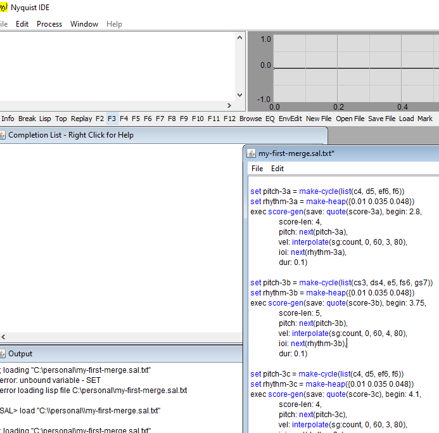Open the Window menu
Image resolution: width=439 pixels, height=433 pixels.
point(84,24)
